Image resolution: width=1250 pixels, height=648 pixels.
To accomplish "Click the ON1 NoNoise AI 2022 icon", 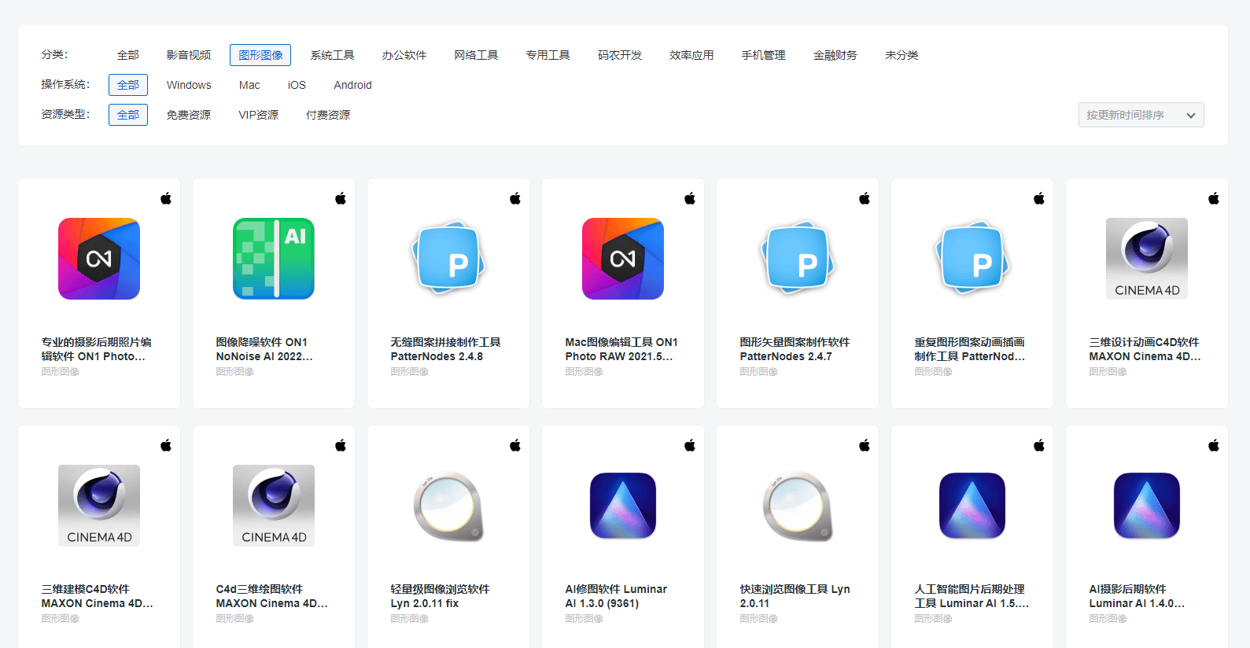I will tap(274, 259).
